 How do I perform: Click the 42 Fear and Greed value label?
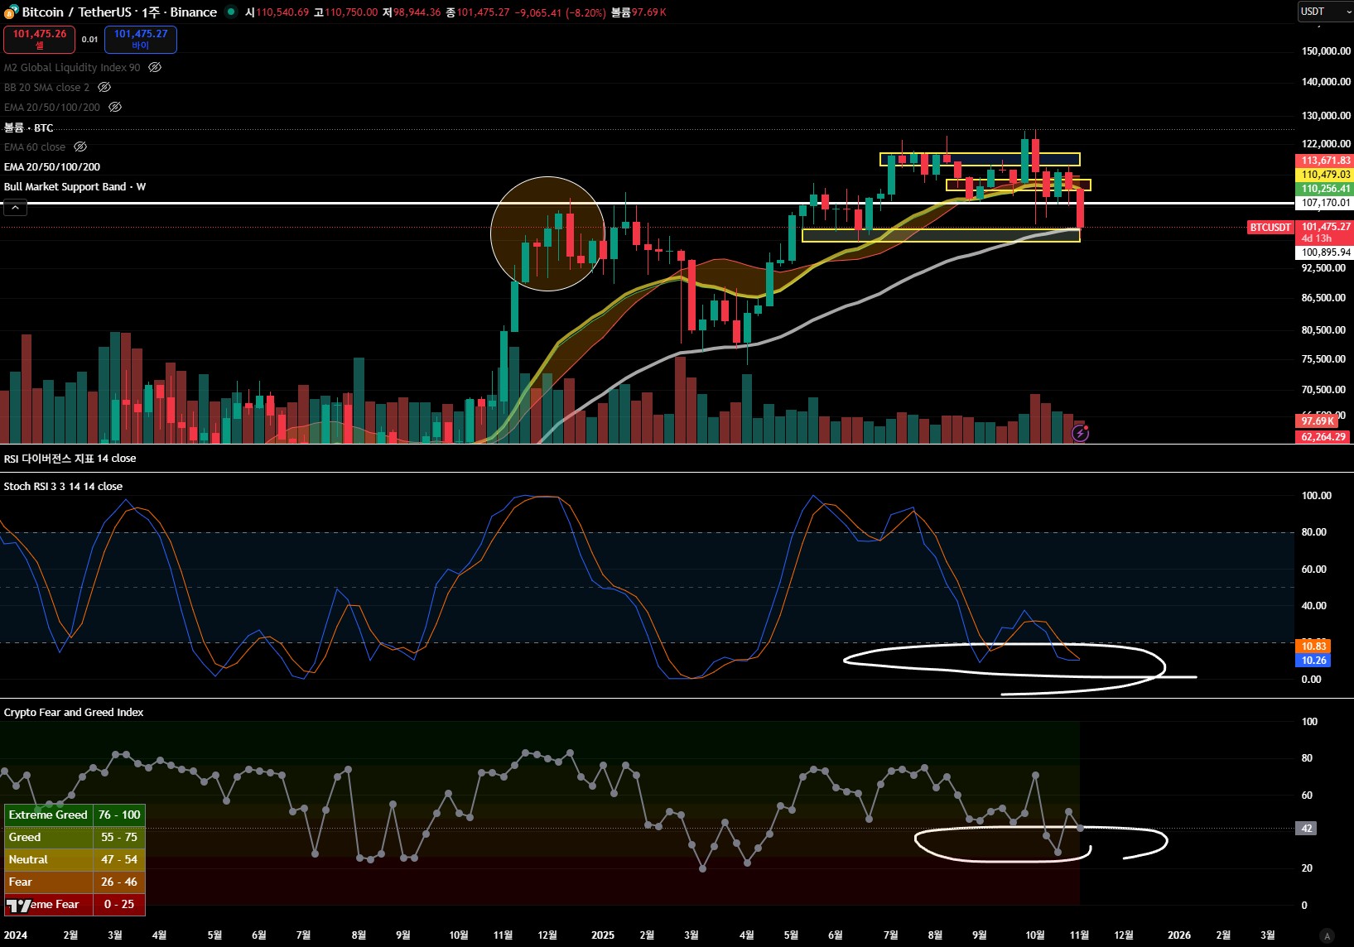pyautogui.click(x=1307, y=829)
